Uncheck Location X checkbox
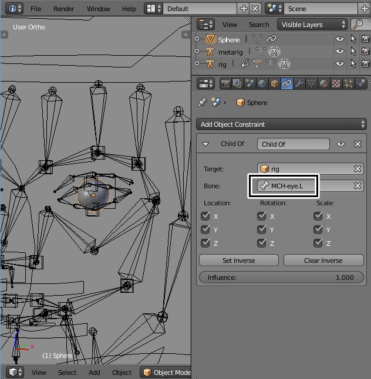This screenshot has height=379, width=371. [205, 216]
